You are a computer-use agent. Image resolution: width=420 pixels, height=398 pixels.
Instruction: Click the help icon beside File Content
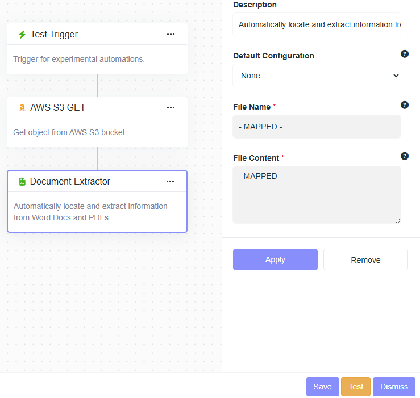click(x=405, y=156)
